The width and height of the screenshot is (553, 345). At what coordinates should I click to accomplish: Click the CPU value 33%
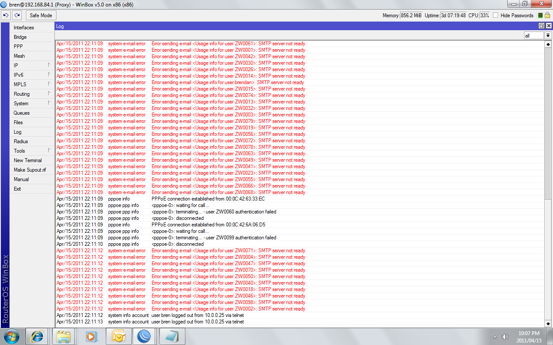(x=485, y=16)
